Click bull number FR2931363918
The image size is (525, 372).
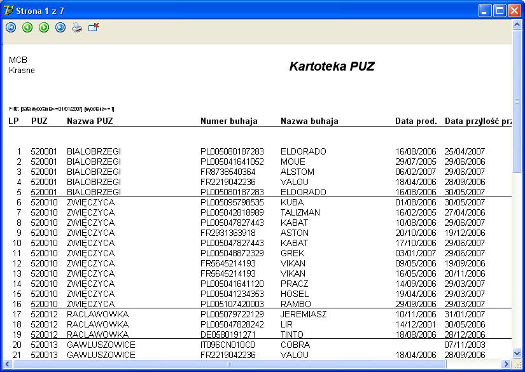click(x=228, y=233)
